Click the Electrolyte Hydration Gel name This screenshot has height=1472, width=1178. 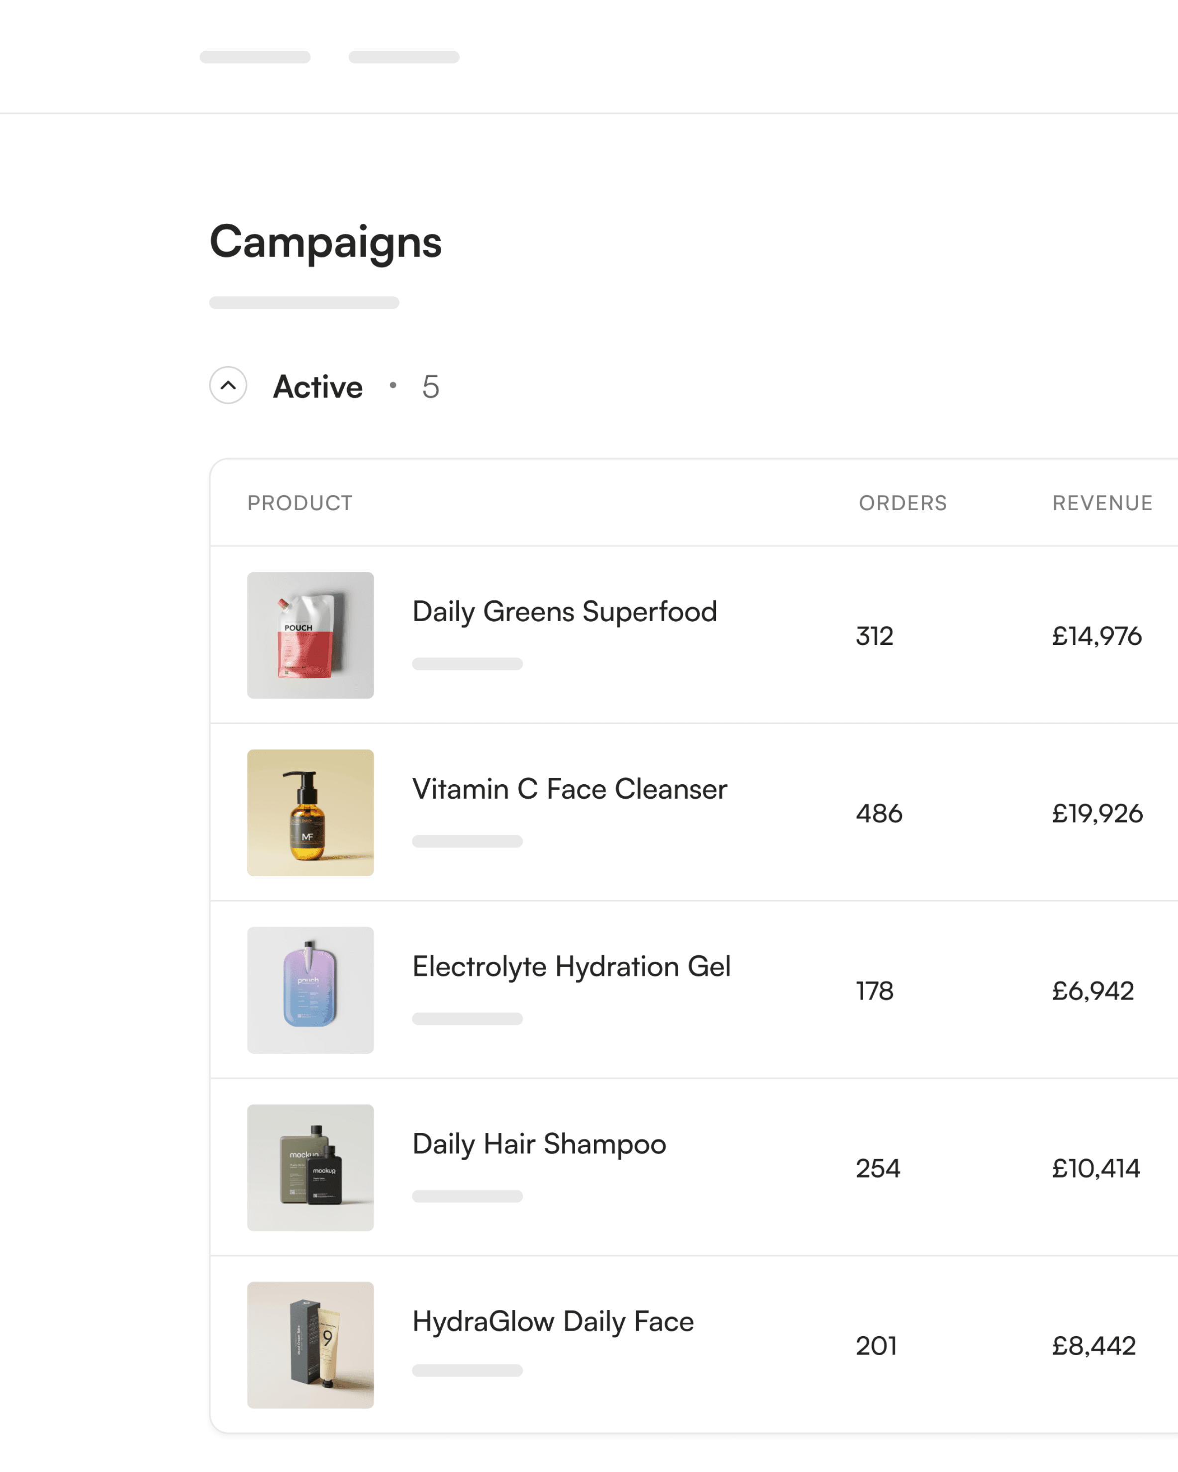click(571, 967)
